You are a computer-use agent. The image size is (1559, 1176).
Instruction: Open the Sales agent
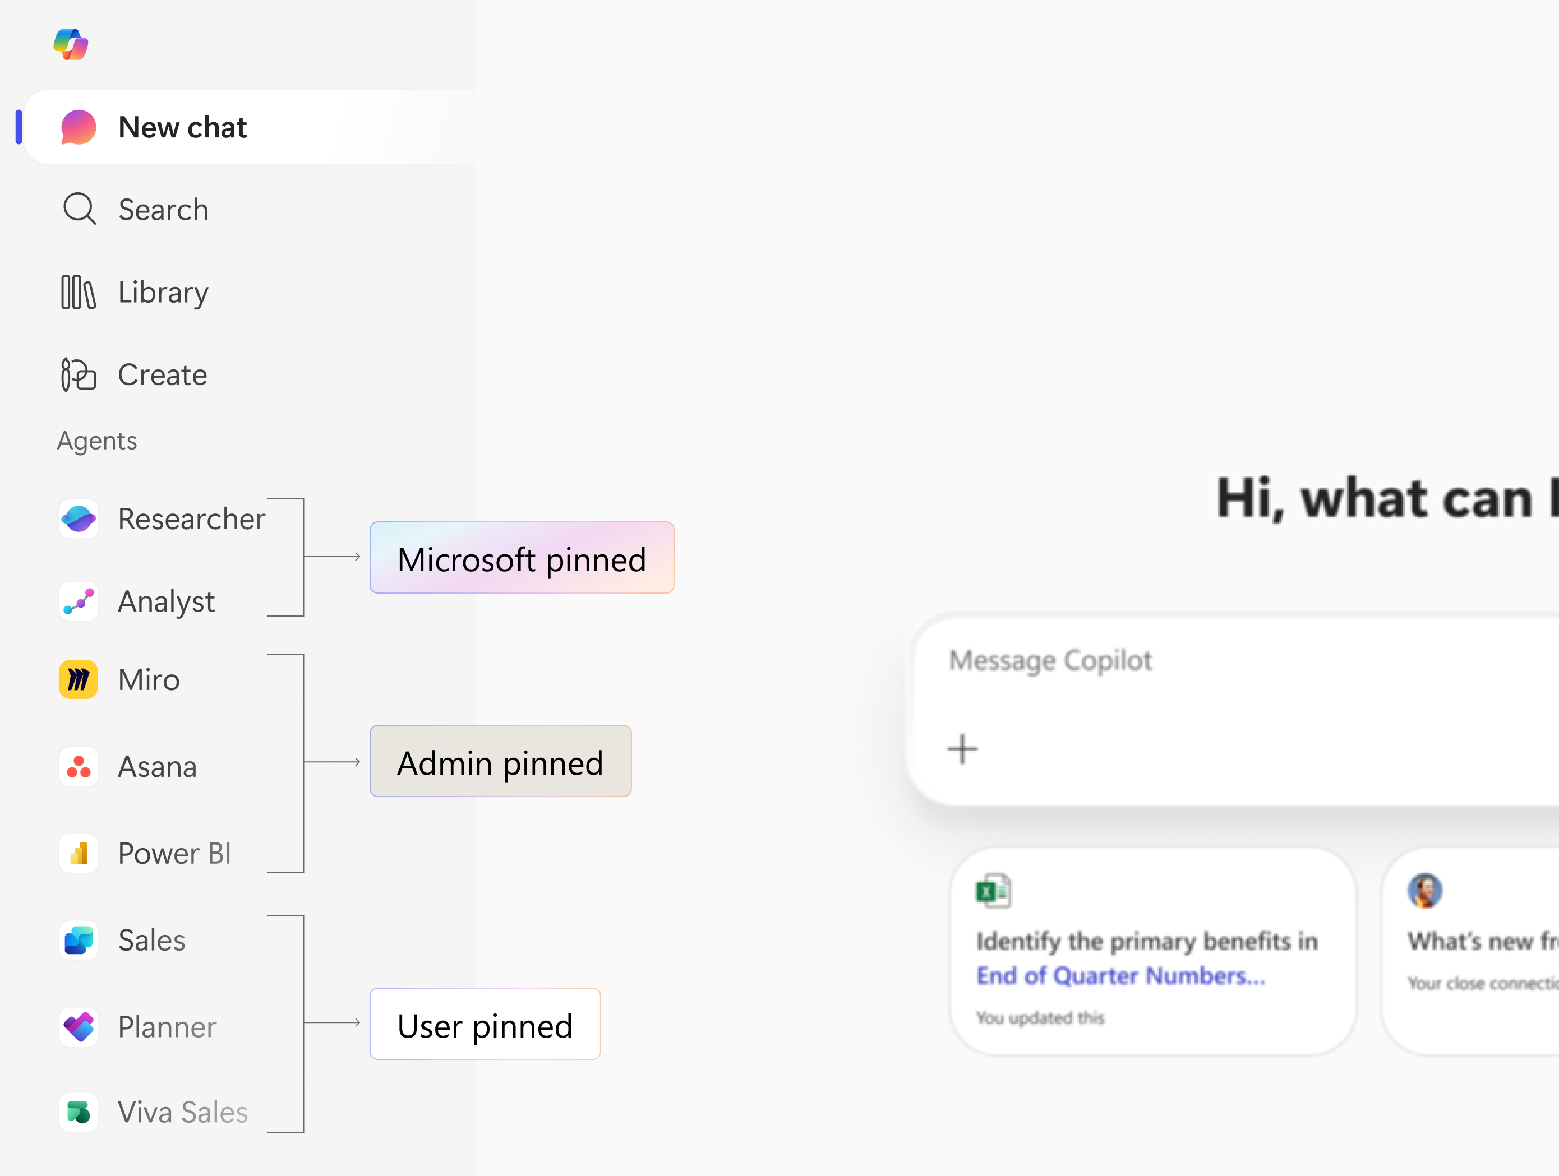151,940
